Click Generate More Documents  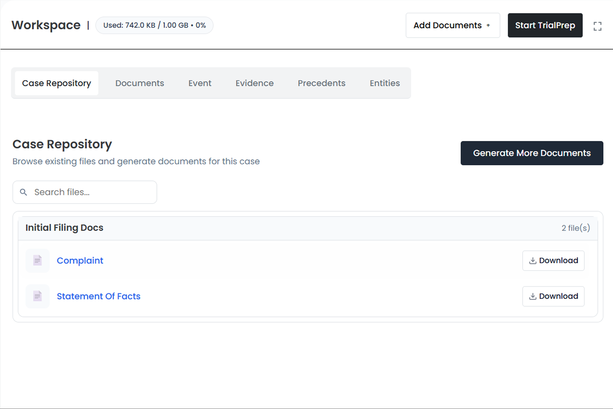tap(532, 153)
